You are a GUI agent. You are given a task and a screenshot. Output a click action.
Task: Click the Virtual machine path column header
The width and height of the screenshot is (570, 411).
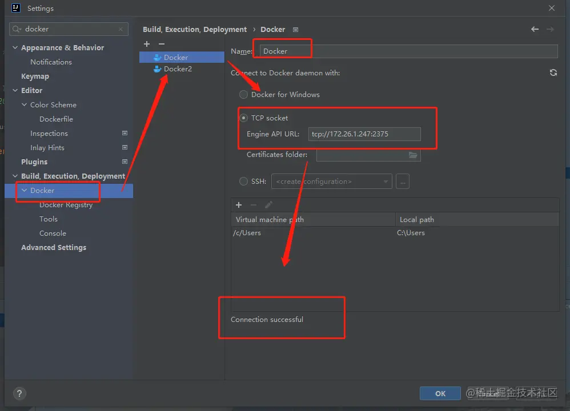(x=313, y=220)
